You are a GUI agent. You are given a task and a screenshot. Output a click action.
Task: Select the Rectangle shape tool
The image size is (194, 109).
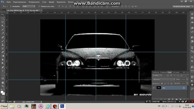[x=3, y=78]
